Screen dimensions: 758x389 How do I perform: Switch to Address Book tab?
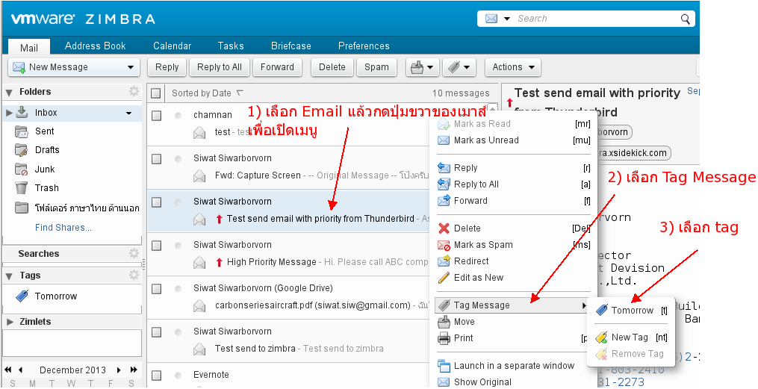click(96, 46)
